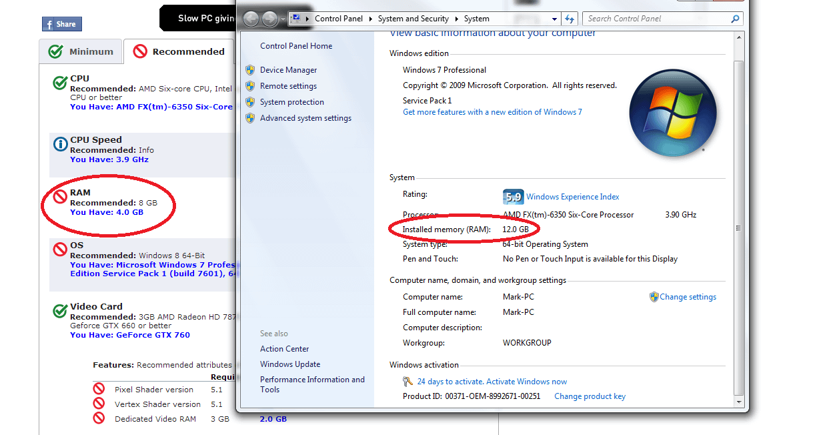Click the 'Mark-PC' computer name value
829x435 pixels.
click(518, 297)
